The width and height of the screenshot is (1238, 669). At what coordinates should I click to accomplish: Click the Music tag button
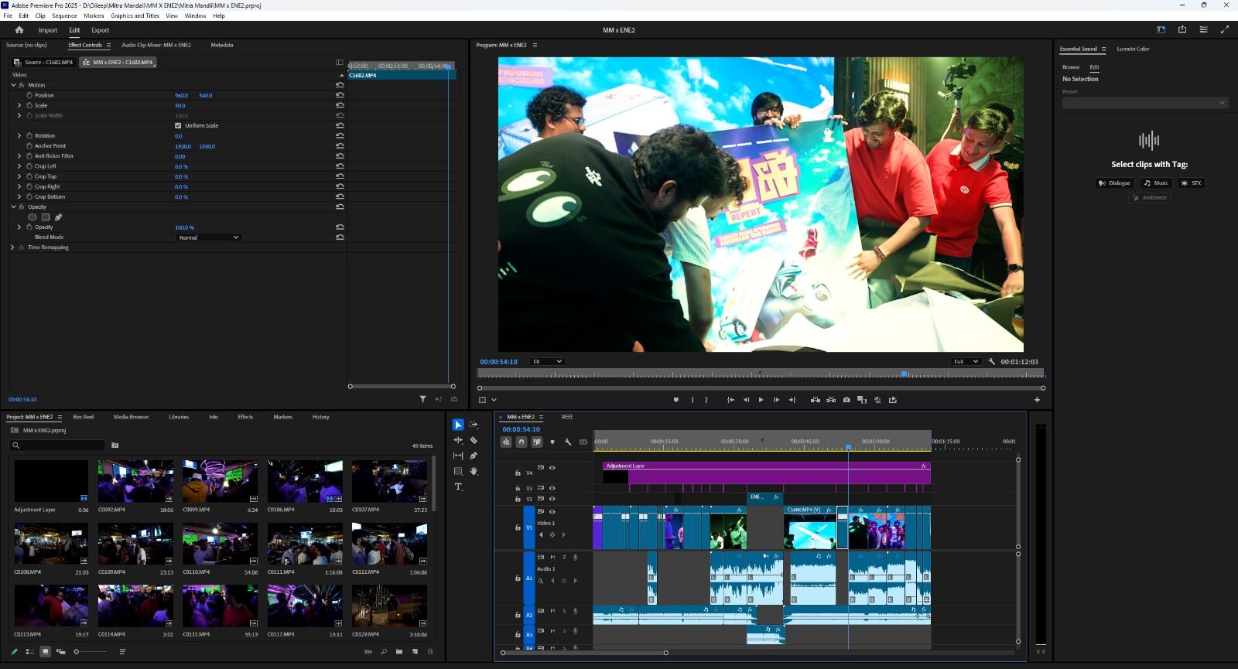[1157, 183]
